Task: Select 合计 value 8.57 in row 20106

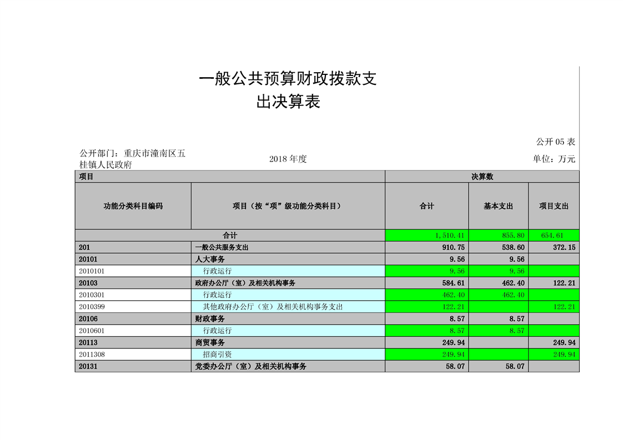Action: click(x=458, y=319)
